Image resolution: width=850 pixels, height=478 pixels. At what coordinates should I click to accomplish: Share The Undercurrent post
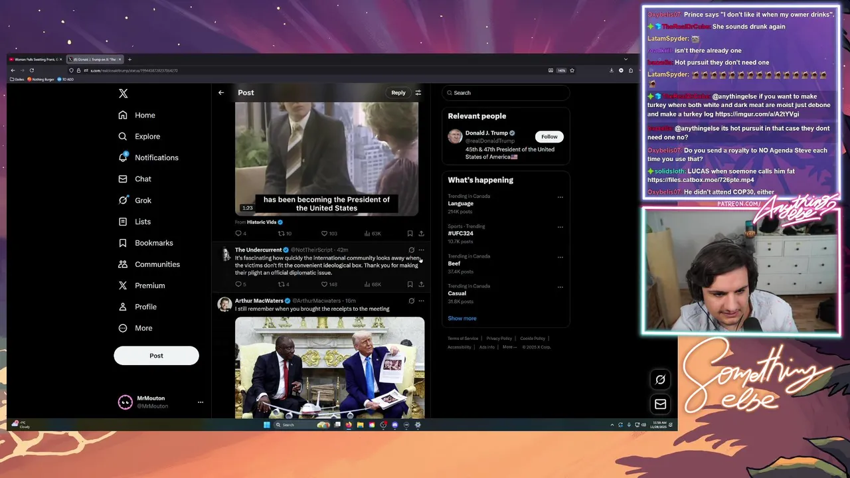[x=421, y=284]
